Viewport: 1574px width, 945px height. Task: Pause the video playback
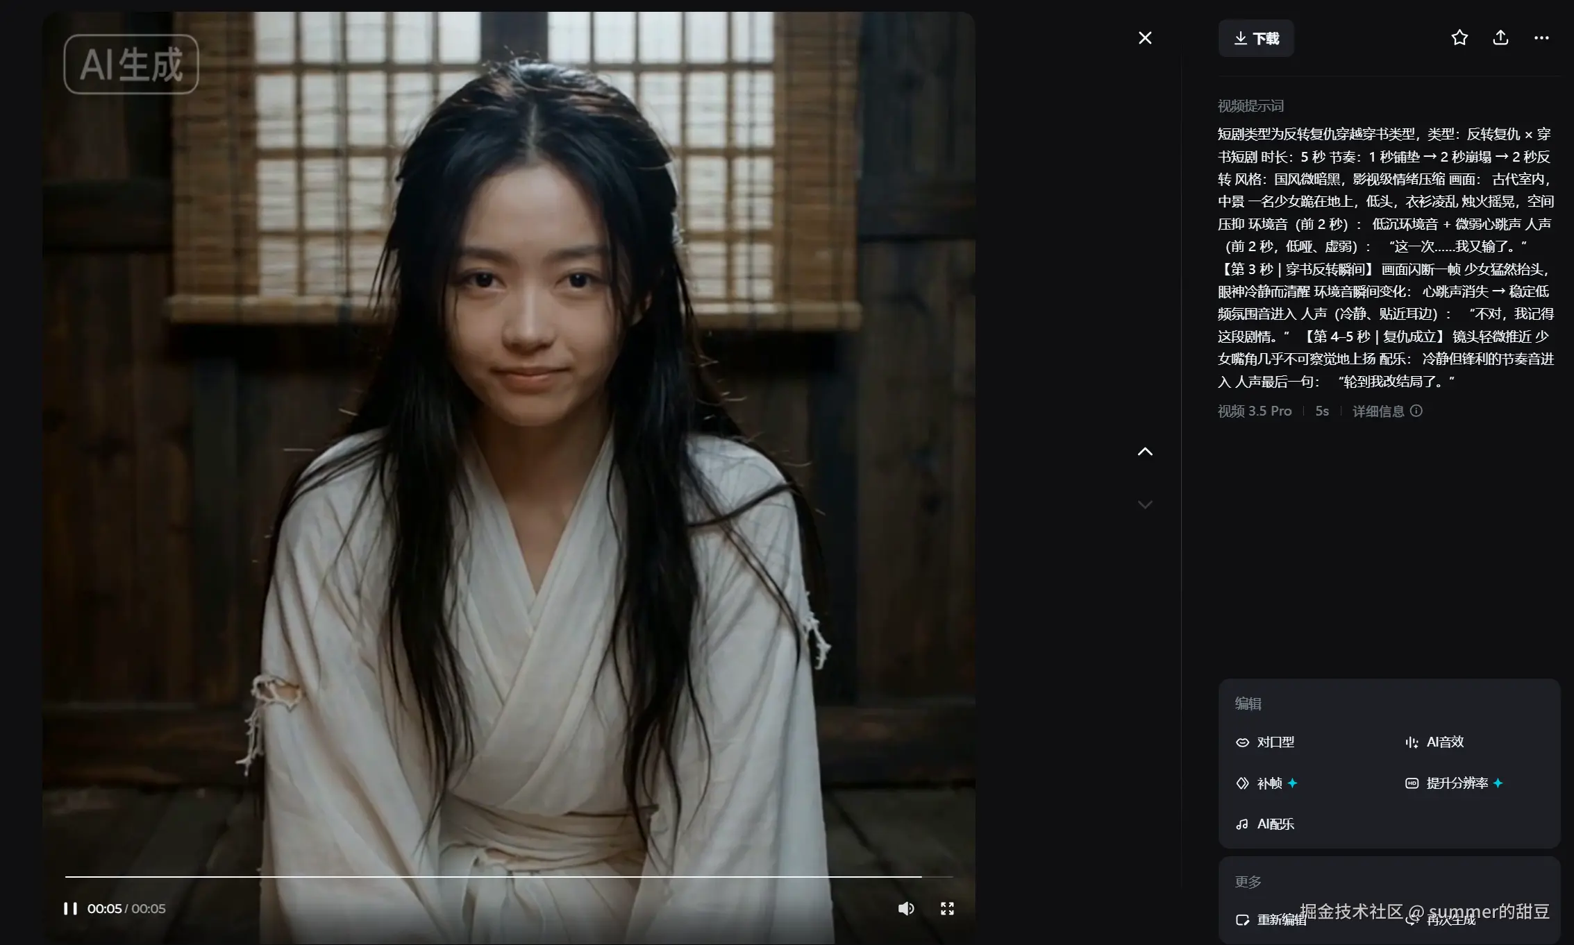[70, 908]
